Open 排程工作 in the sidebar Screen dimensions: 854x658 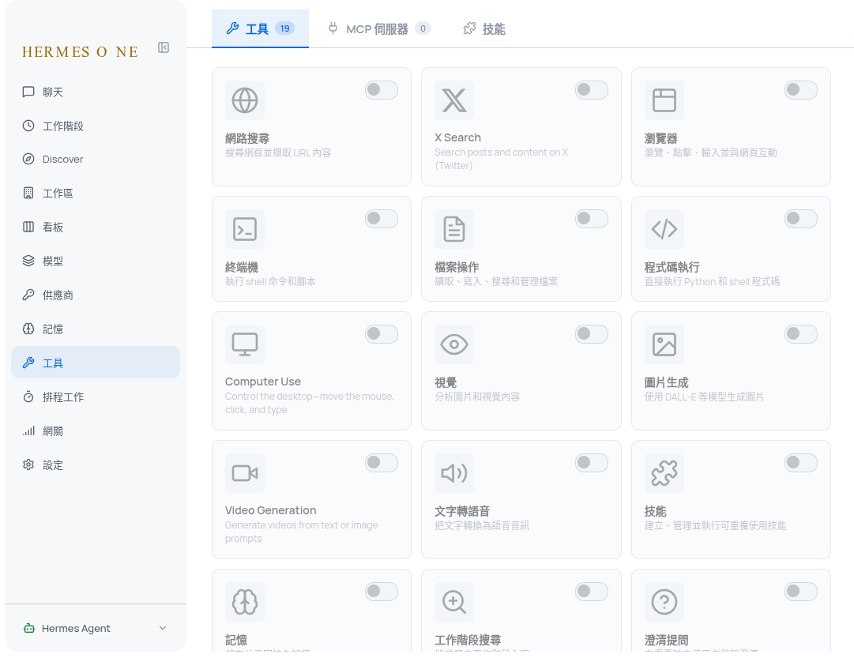[96, 397]
